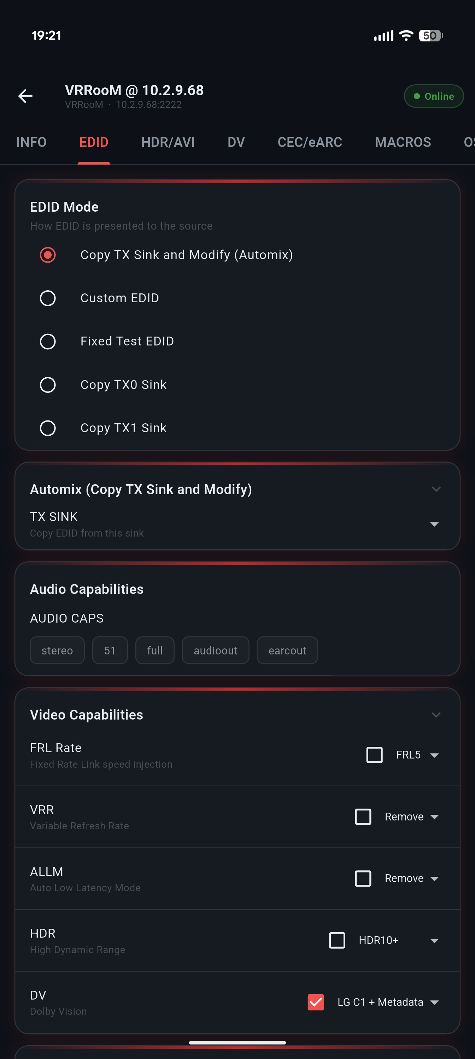Open the TX SINK dropdown

click(434, 524)
